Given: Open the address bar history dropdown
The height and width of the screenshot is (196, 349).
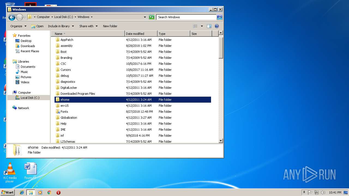Looking at the screenshot, I should [145, 17].
